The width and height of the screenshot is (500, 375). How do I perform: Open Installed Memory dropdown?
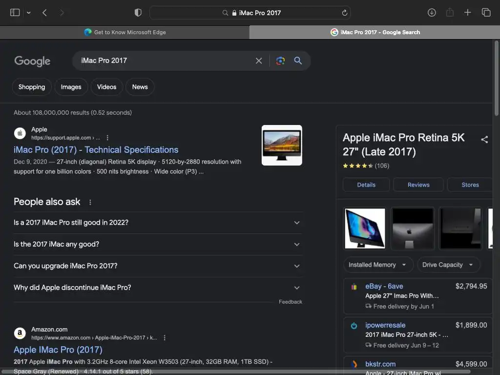pos(378,265)
